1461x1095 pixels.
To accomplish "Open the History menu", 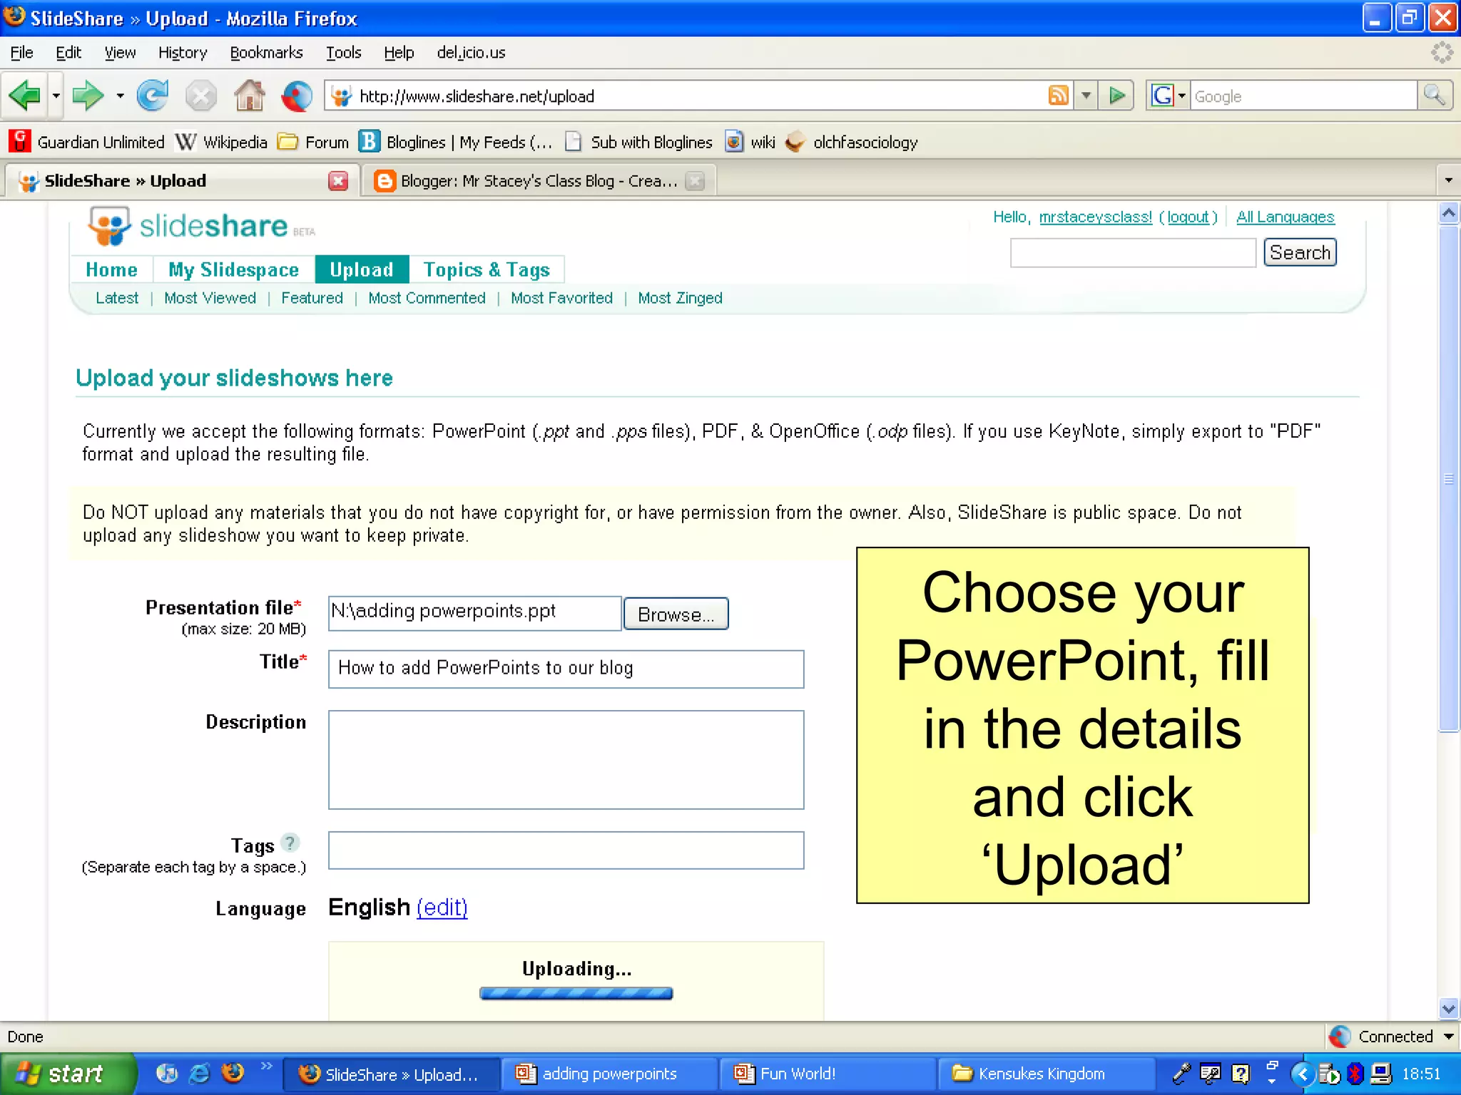I will tap(183, 53).
